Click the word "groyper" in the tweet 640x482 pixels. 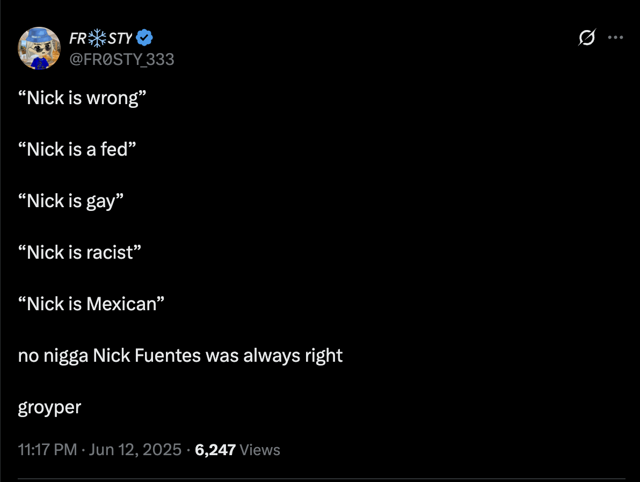pyautogui.click(x=49, y=407)
